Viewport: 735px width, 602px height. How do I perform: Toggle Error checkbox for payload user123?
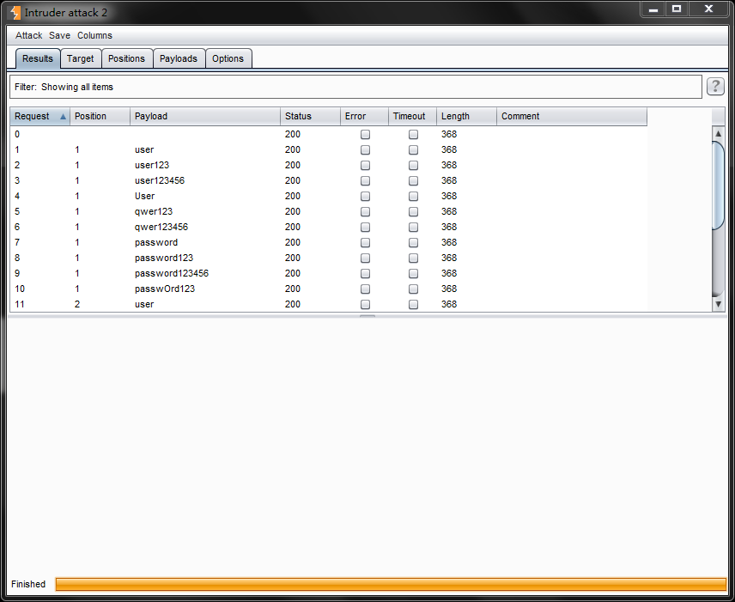tap(365, 166)
